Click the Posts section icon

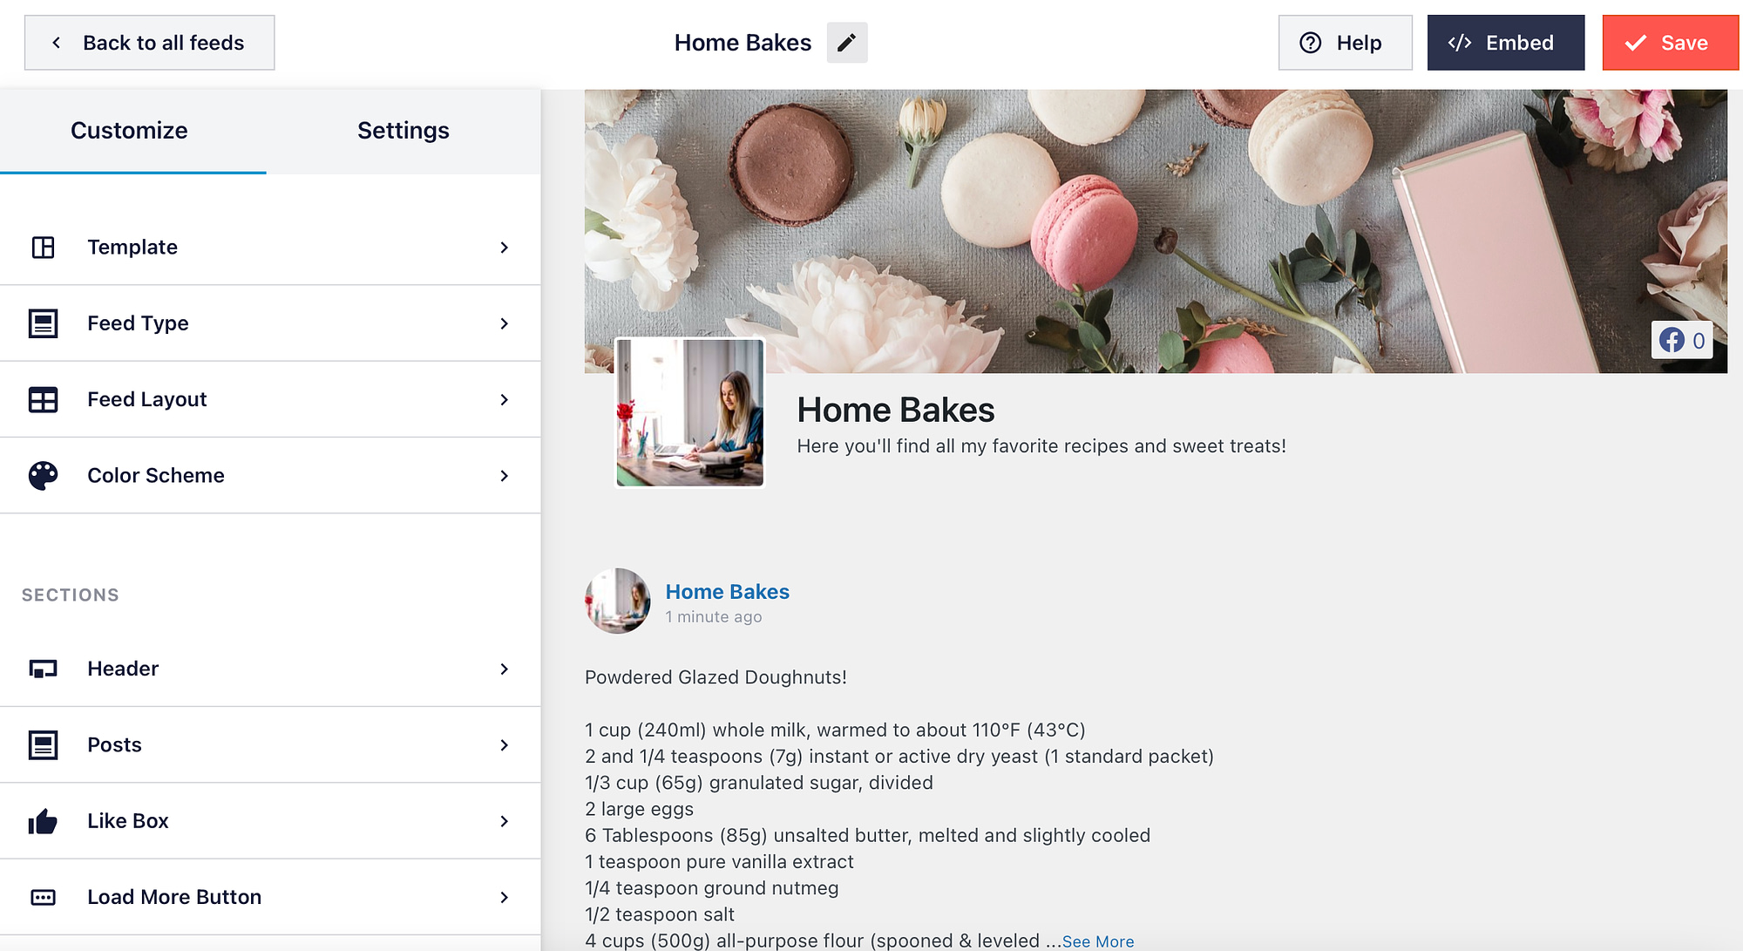click(42, 744)
